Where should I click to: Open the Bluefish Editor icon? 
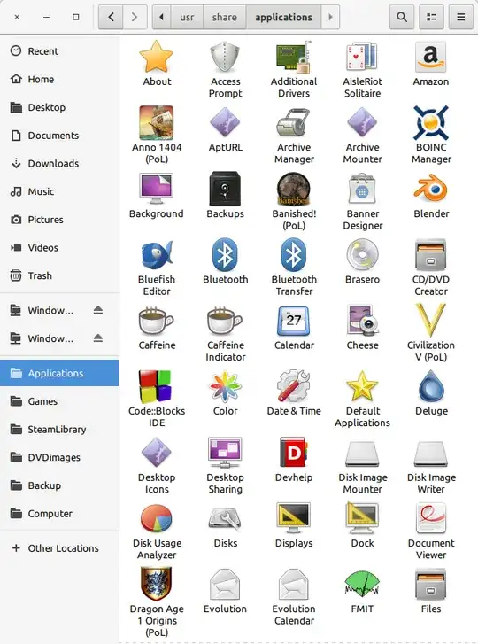coord(157,254)
